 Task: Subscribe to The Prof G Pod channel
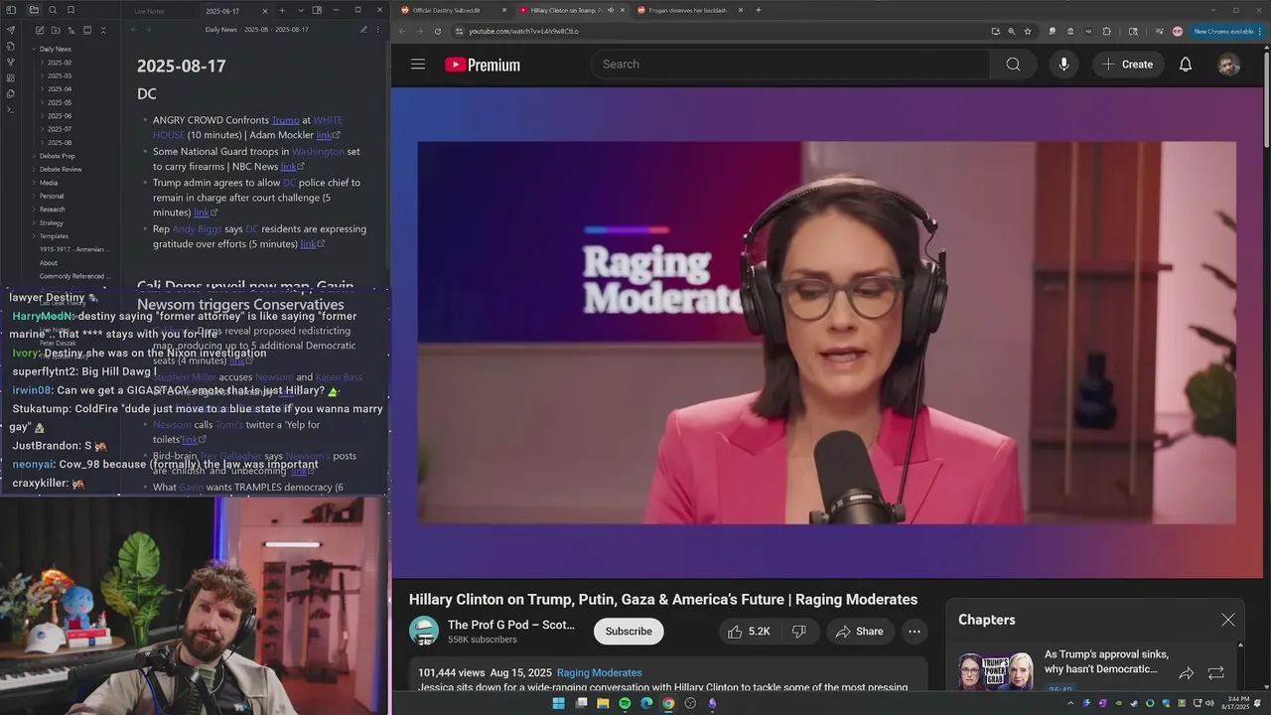[629, 632]
